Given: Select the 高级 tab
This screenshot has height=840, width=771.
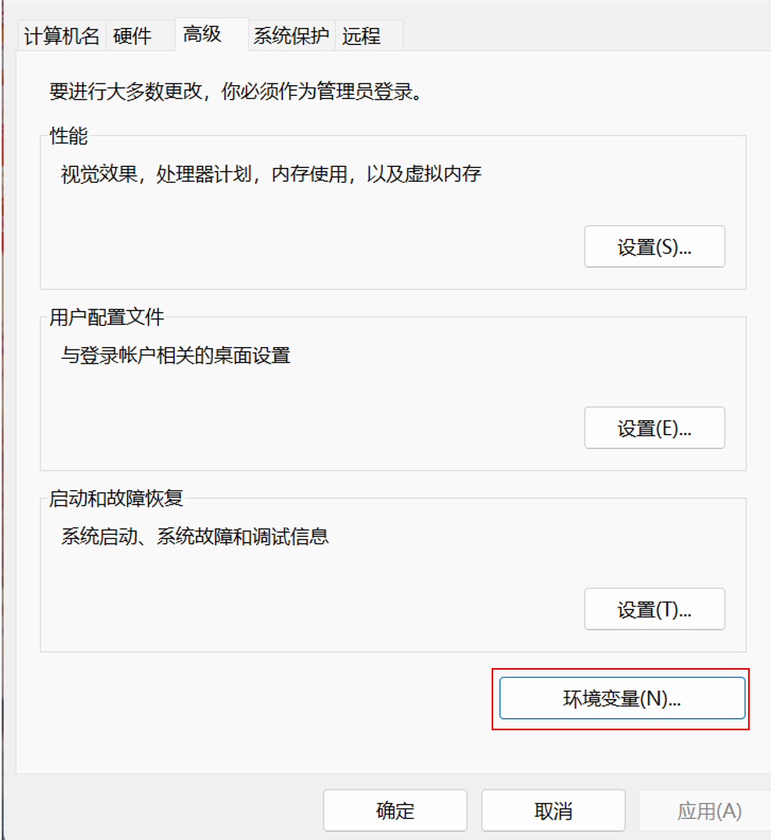Looking at the screenshot, I should coord(211,34).
